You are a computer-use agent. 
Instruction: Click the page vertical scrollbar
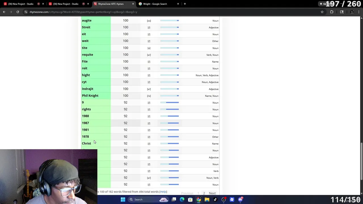pos(361,161)
